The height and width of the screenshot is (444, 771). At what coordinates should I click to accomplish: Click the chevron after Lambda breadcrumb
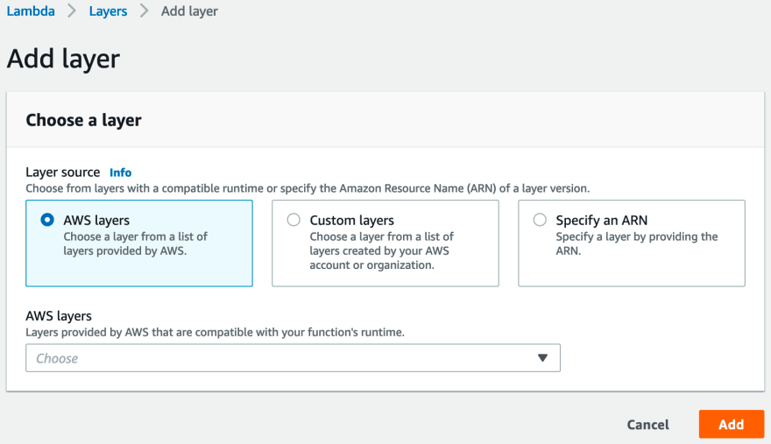click(72, 11)
